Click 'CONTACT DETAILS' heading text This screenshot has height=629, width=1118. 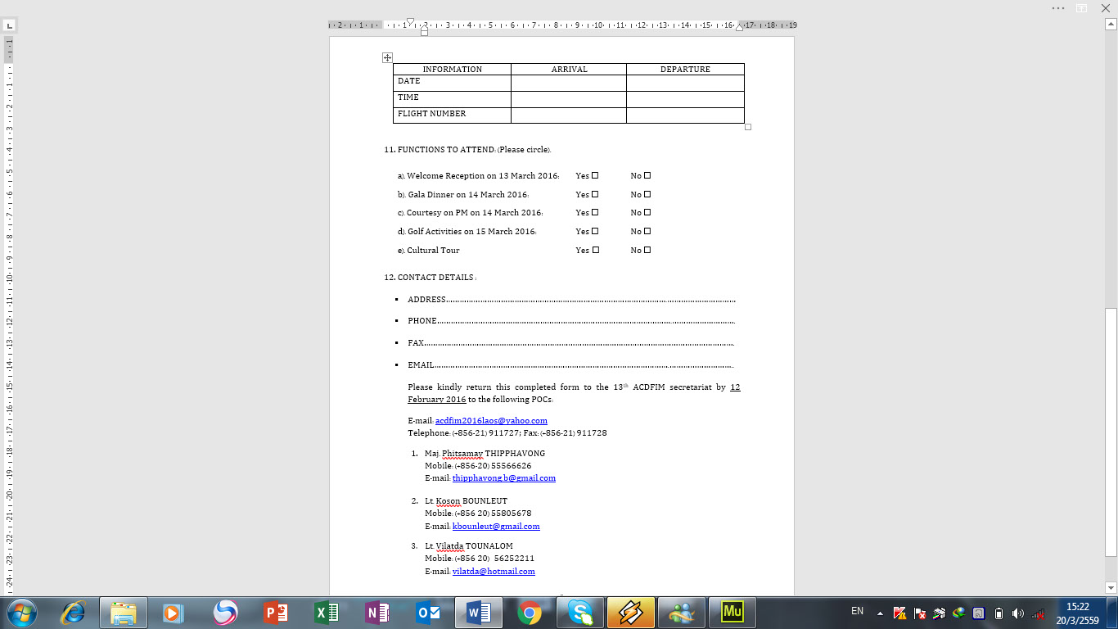click(x=435, y=278)
